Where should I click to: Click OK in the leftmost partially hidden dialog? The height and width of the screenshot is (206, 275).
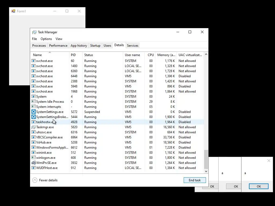click(211, 186)
